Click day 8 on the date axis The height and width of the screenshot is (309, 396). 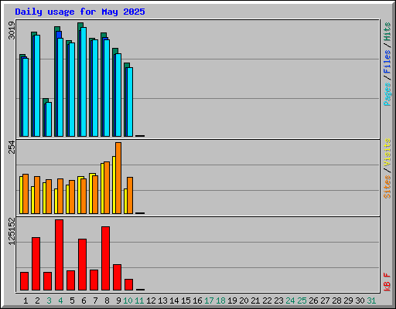107,301
